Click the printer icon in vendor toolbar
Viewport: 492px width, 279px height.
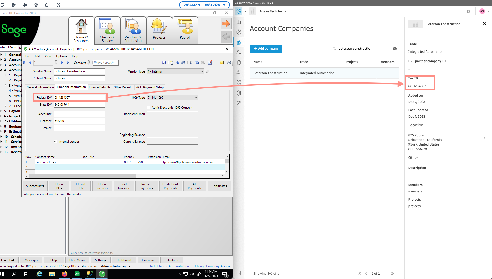point(229,63)
